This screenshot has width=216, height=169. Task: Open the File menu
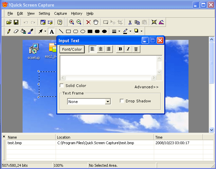(10, 13)
